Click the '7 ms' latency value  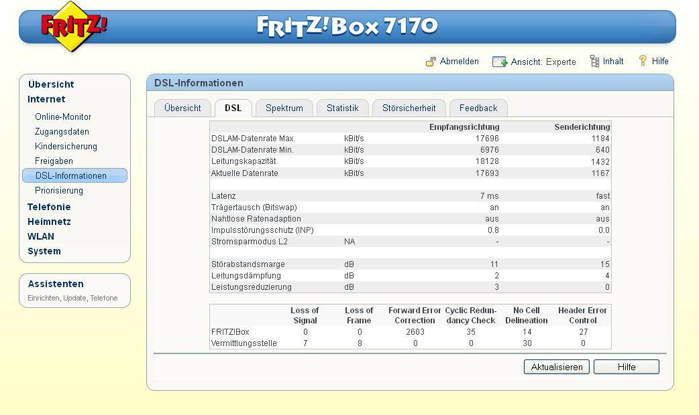[x=490, y=195]
